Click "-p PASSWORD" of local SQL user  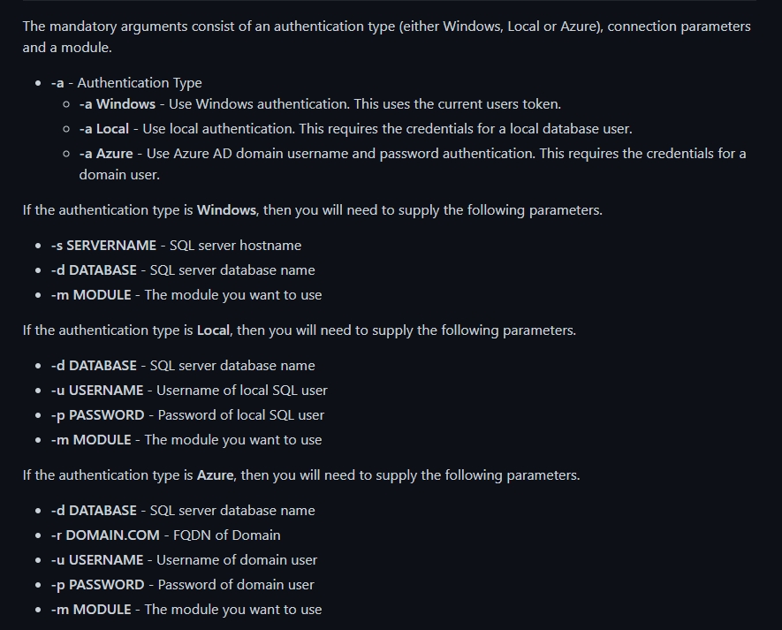97,415
